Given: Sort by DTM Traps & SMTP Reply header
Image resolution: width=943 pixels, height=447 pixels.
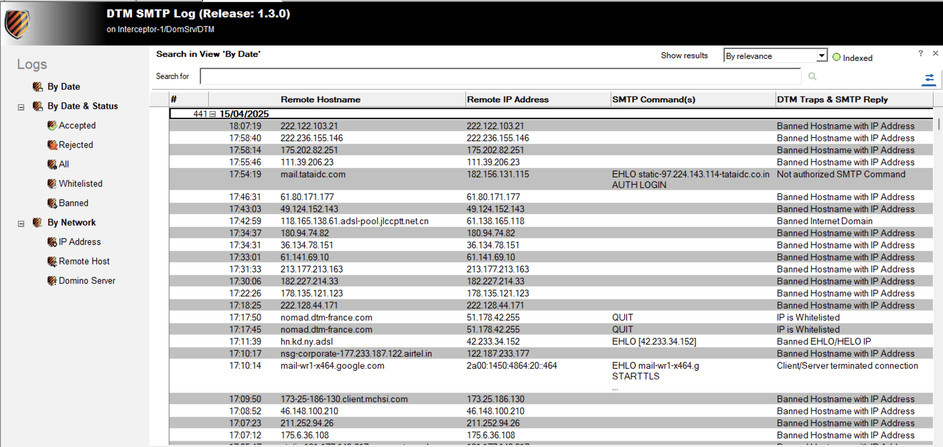Looking at the screenshot, I should click(854, 99).
